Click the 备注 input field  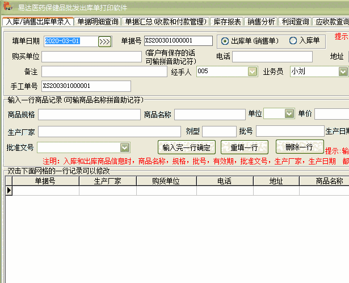pos(104,71)
